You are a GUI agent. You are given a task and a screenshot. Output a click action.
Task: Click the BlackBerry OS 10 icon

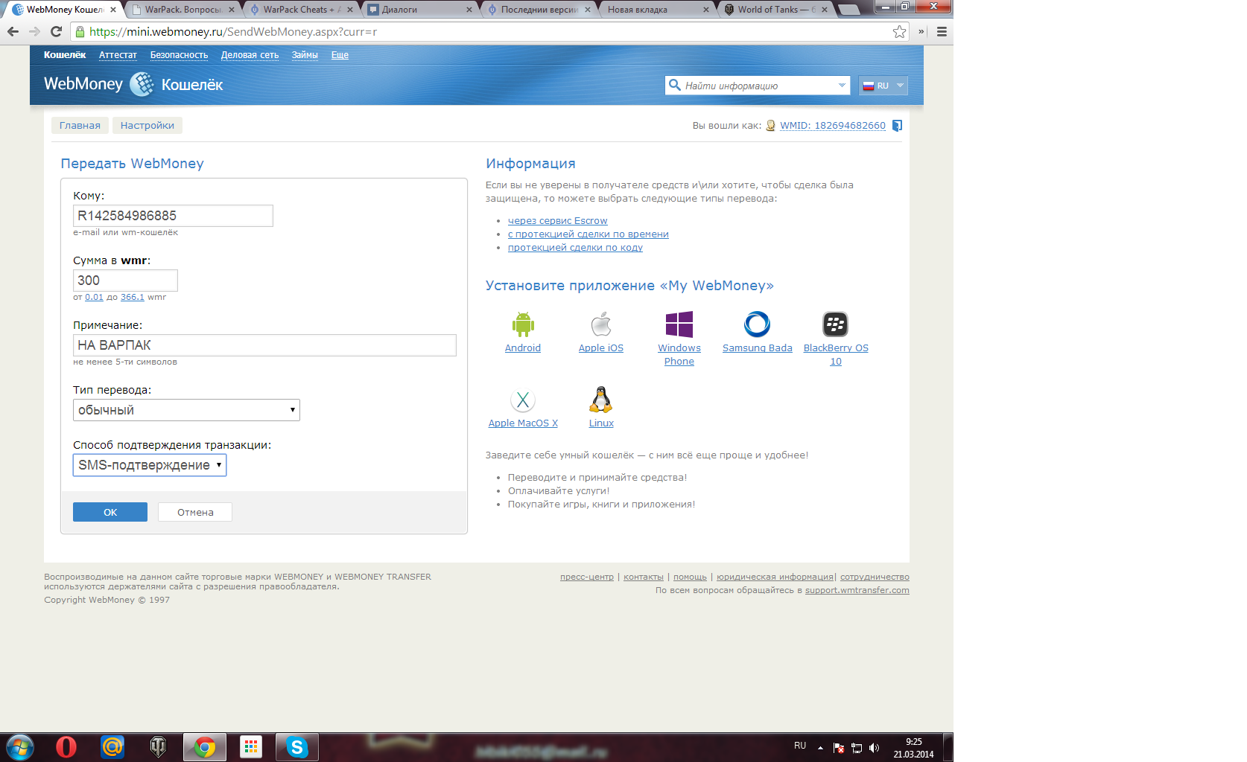point(836,324)
